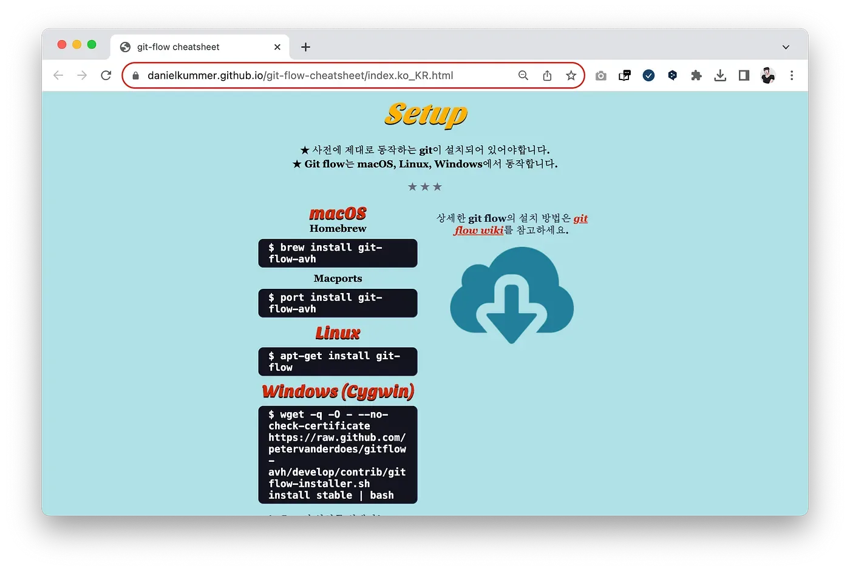The height and width of the screenshot is (571, 850).
Task: Click the yellow minimize window button
Action: (x=76, y=44)
